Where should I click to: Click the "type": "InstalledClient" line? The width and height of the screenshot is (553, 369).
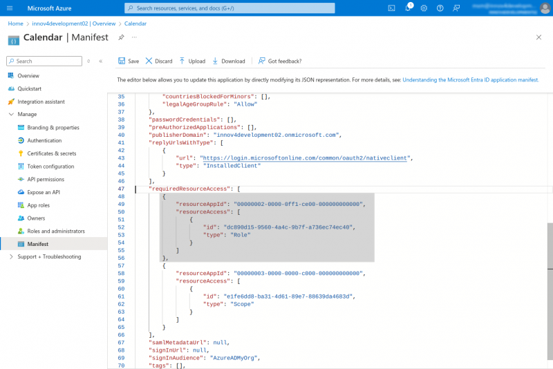click(x=218, y=166)
